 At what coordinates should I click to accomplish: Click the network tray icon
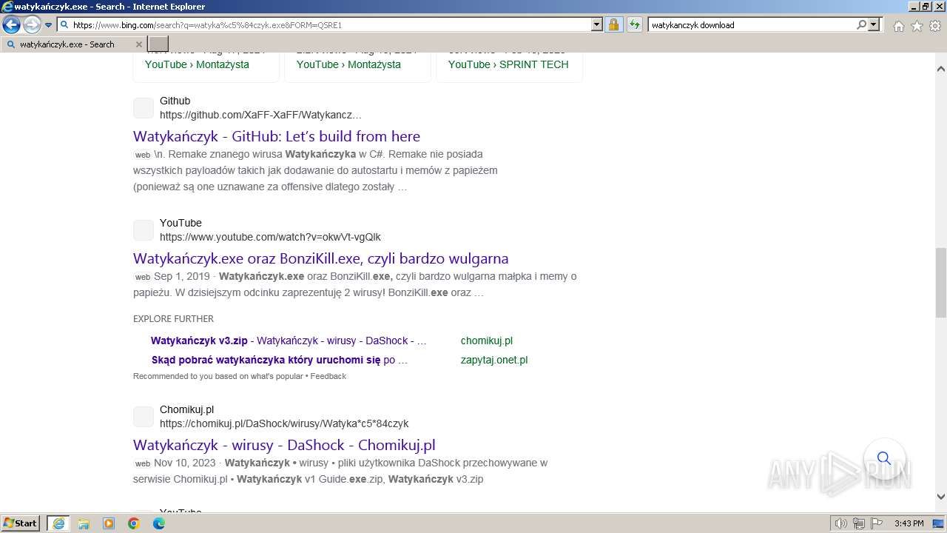(858, 523)
